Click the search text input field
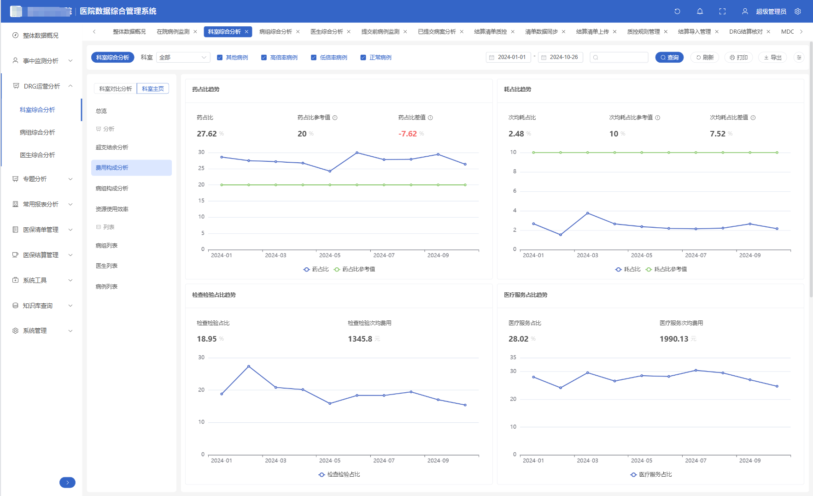The height and width of the screenshot is (496, 813). coord(619,58)
